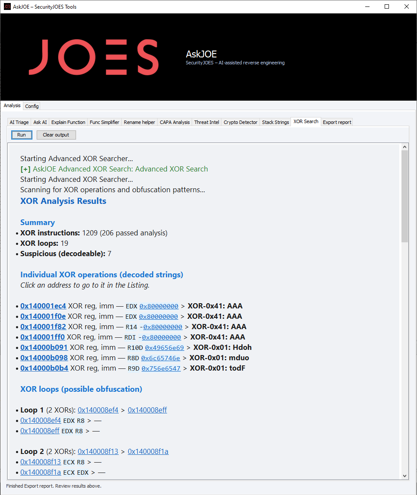Select the Stack Strings tab
This screenshot has width=417, height=495.
(x=275, y=122)
